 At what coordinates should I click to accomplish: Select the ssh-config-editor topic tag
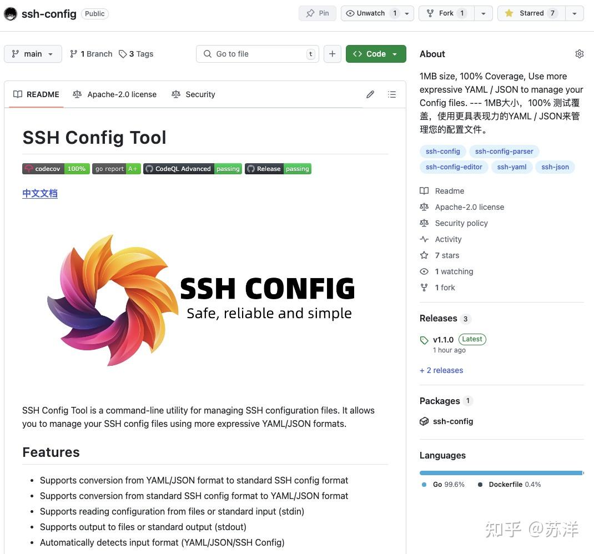(x=454, y=167)
